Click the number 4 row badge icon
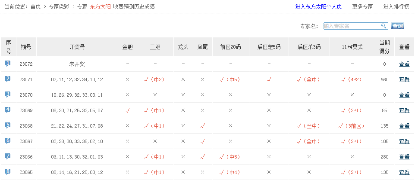418x180 pixels. click(x=8, y=110)
